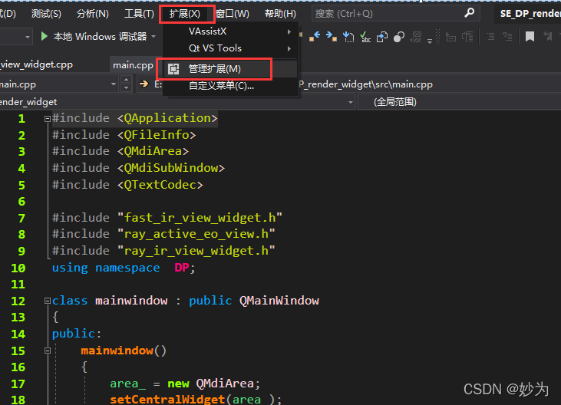This screenshot has height=405, width=561.
Task: Open the 分析(N) menu
Action: point(93,14)
